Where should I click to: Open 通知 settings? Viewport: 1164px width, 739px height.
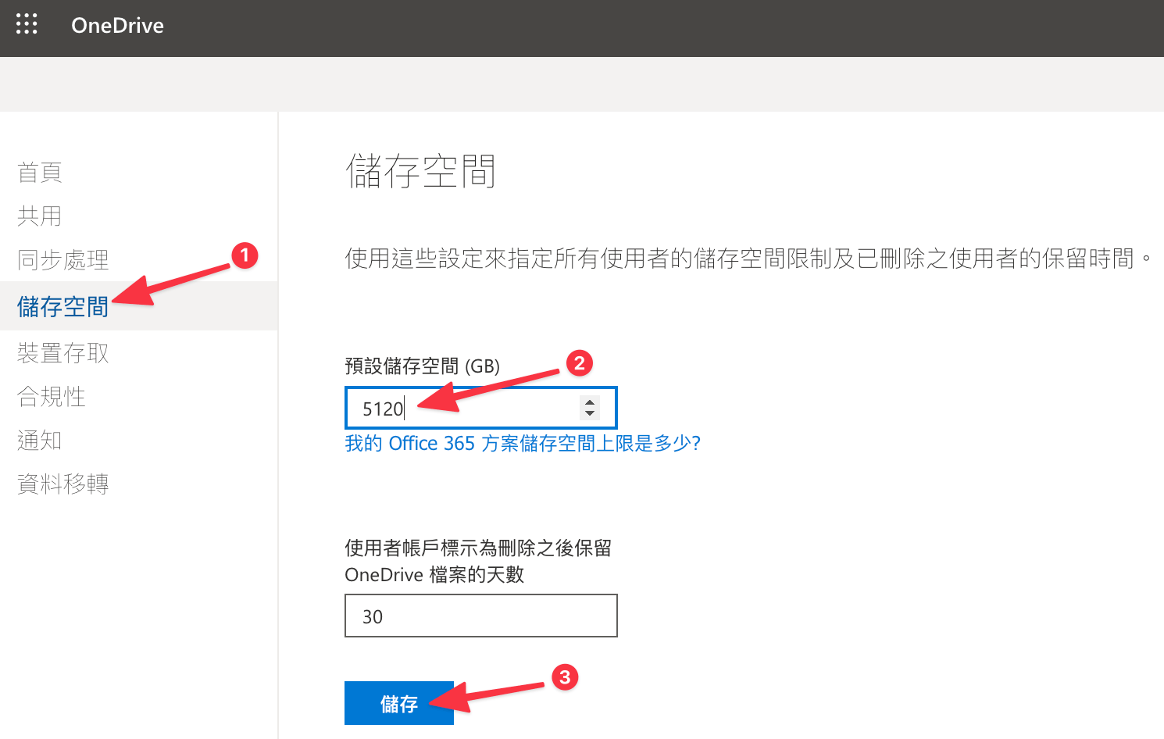click(40, 440)
